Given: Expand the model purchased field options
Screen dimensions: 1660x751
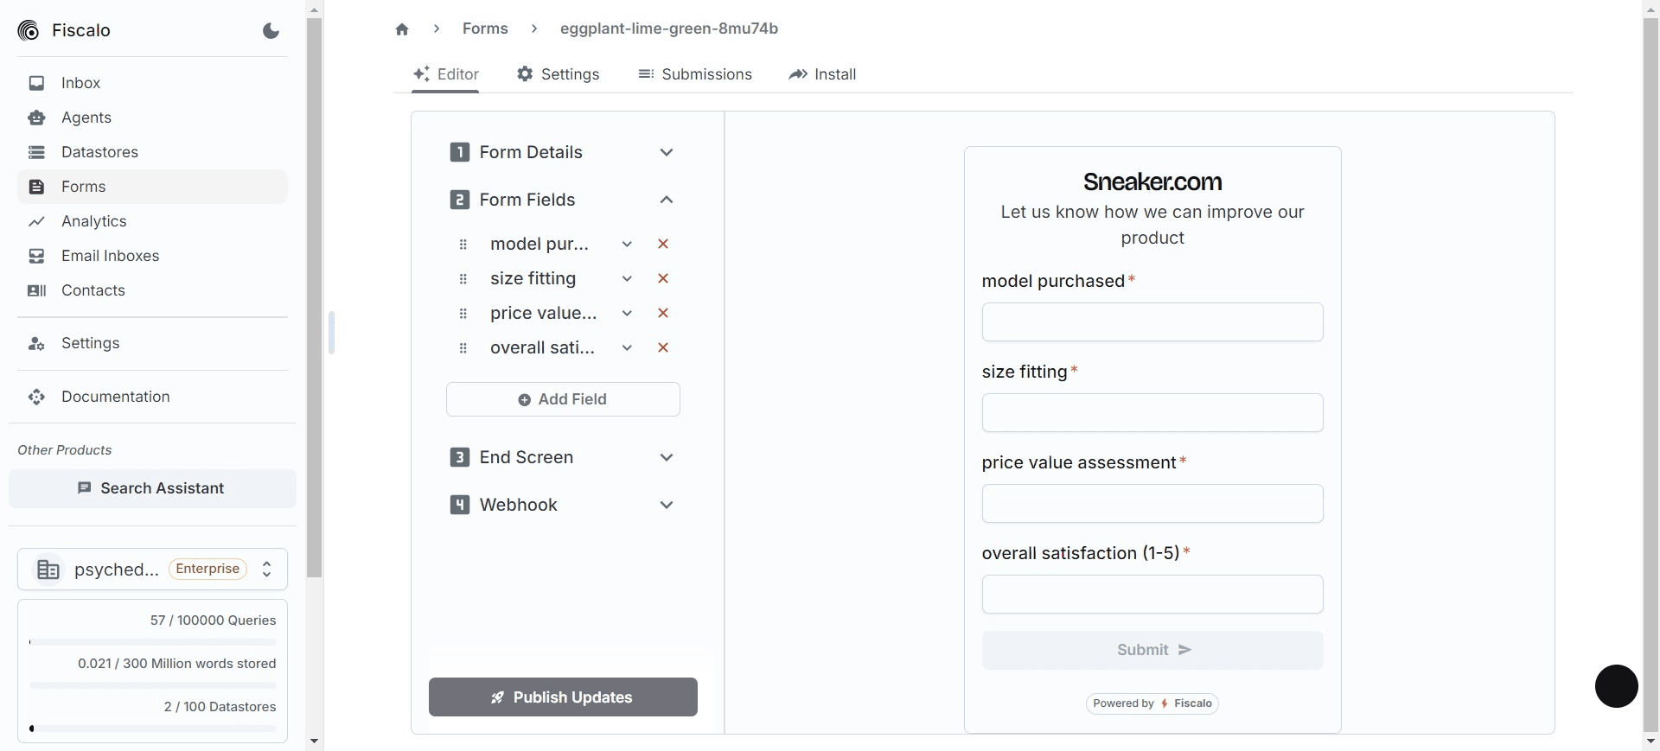Looking at the screenshot, I should [x=627, y=245].
